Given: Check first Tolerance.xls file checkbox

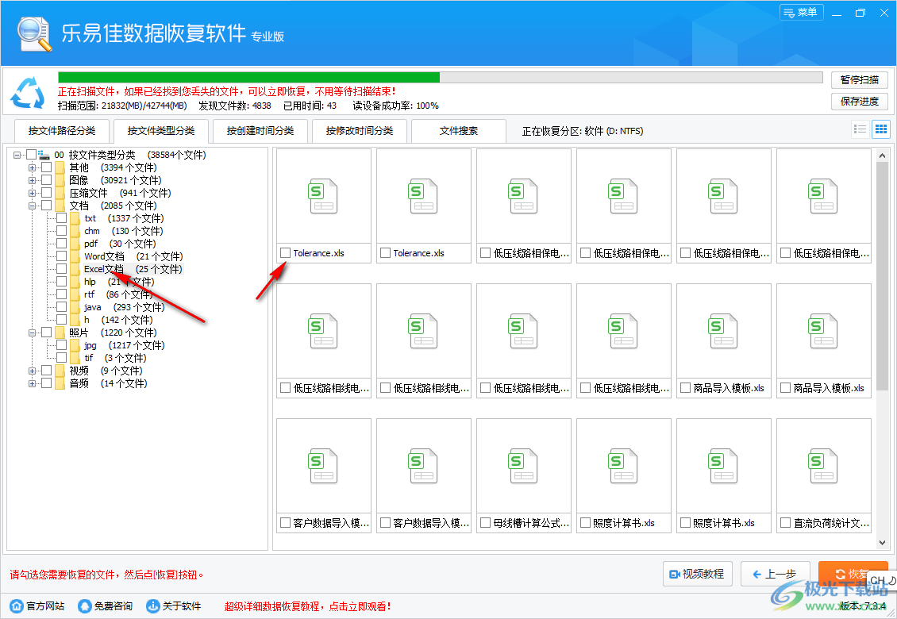Looking at the screenshot, I should point(286,253).
